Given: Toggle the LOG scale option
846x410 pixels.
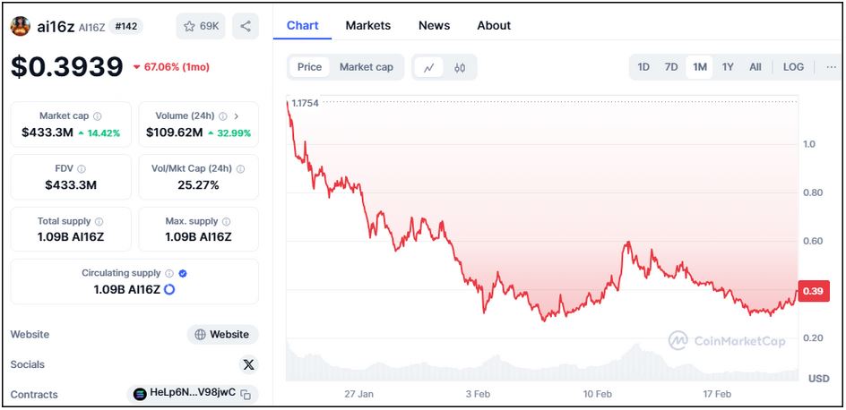Looking at the screenshot, I should [x=793, y=67].
